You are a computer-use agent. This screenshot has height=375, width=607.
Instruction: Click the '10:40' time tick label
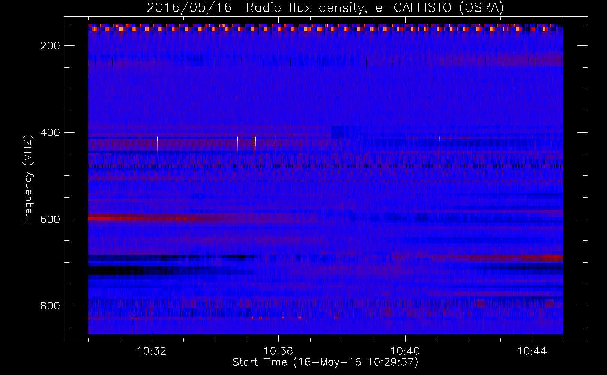(405, 351)
